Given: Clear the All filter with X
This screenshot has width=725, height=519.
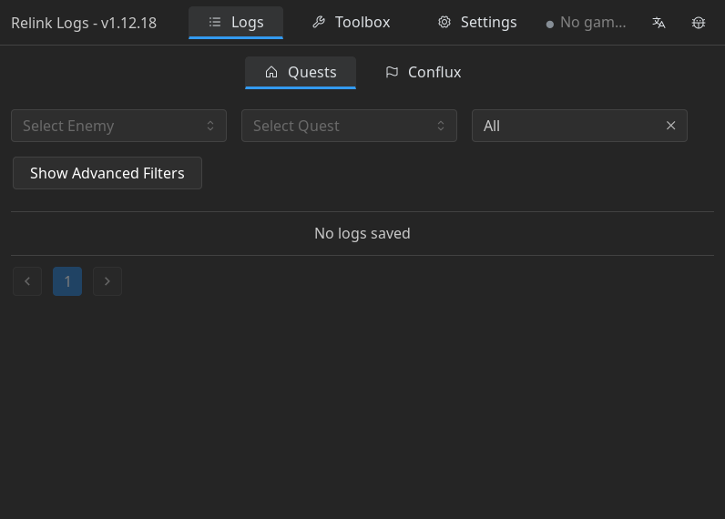Looking at the screenshot, I should (x=671, y=126).
